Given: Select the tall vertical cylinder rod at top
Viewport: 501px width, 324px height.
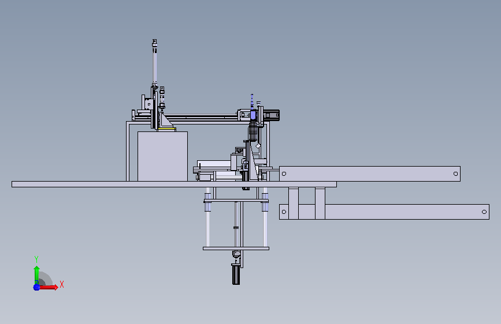Looking at the screenshot, I should coord(155,67).
